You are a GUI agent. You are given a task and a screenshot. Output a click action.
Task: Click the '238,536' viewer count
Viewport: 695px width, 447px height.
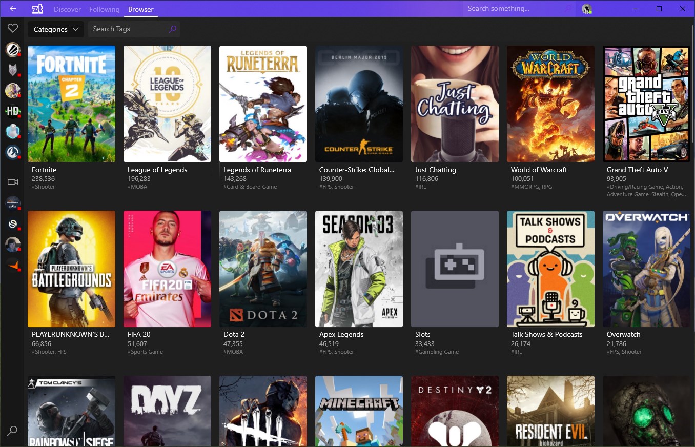click(x=43, y=179)
